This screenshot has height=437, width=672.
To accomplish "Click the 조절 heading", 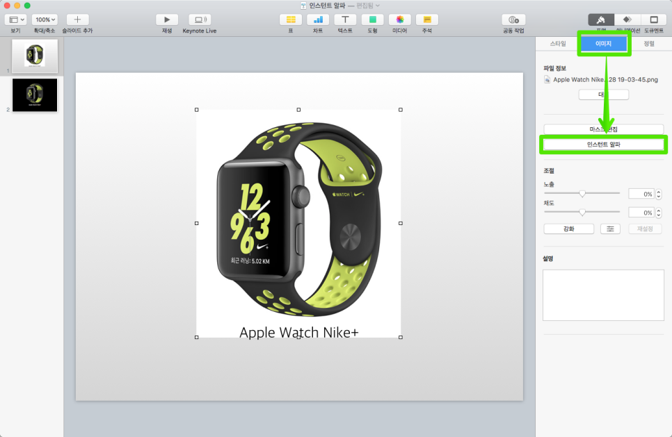I will (549, 171).
